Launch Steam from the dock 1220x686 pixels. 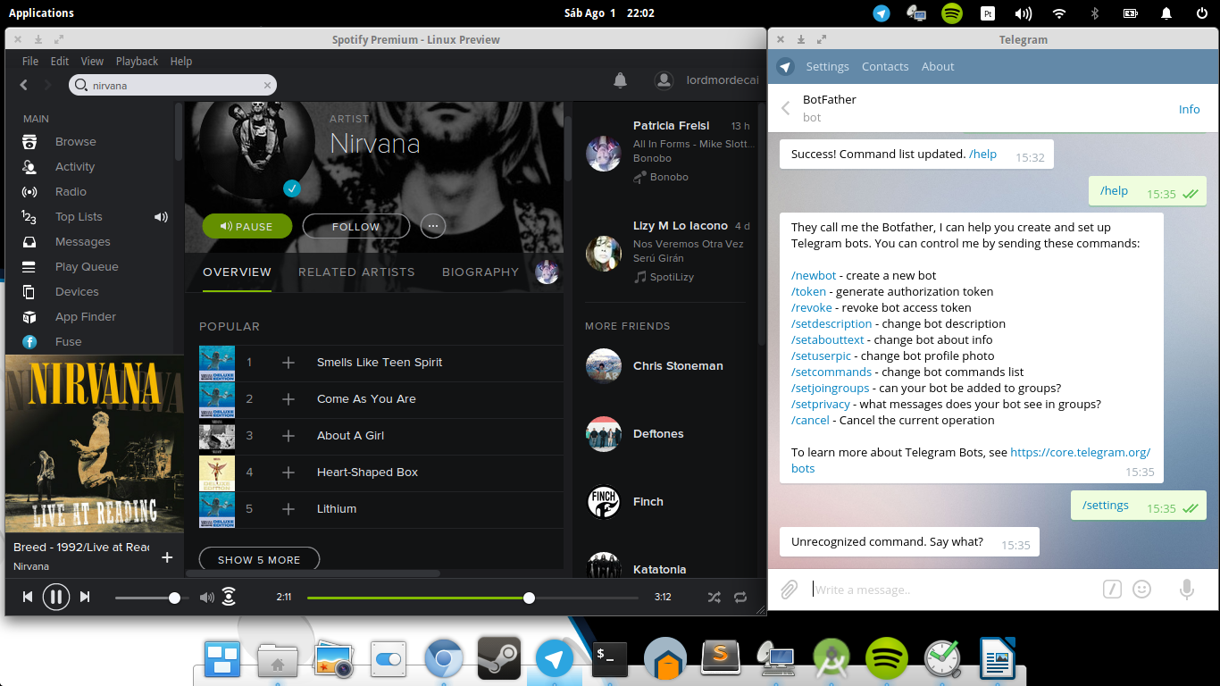(499, 659)
